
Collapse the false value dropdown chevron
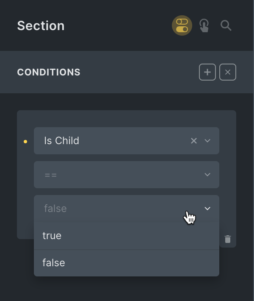tap(207, 209)
